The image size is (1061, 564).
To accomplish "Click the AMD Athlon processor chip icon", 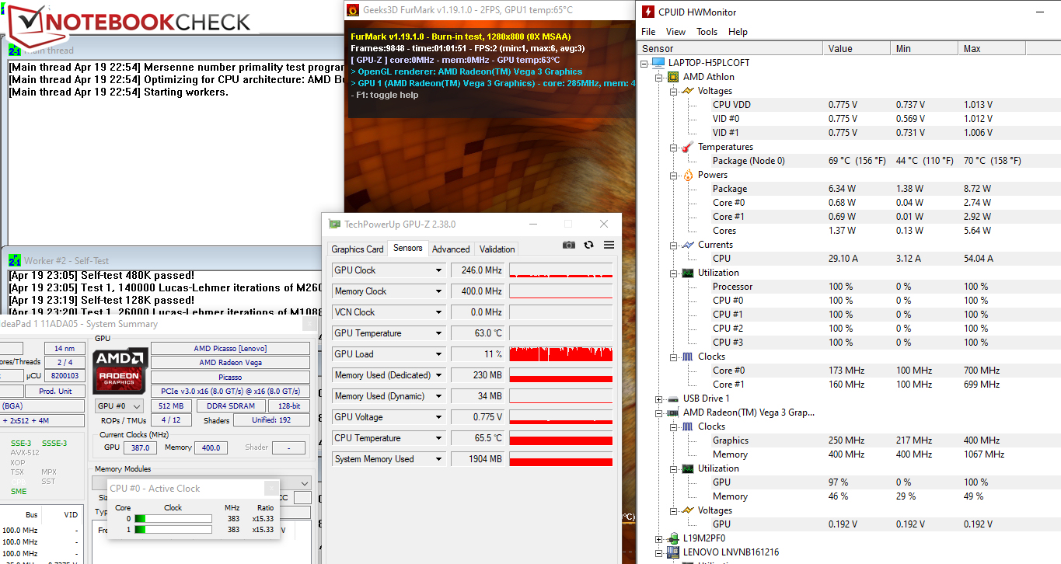I will click(x=673, y=77).
